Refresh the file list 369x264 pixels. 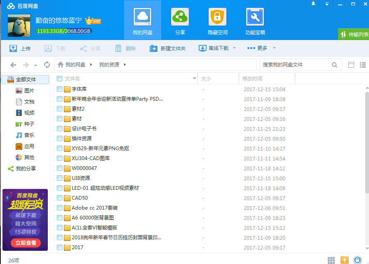(47, 64)
